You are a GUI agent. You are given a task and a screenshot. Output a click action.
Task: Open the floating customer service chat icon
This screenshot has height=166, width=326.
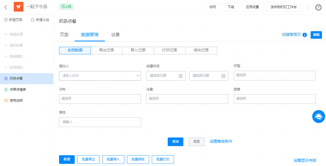point(318,116)
